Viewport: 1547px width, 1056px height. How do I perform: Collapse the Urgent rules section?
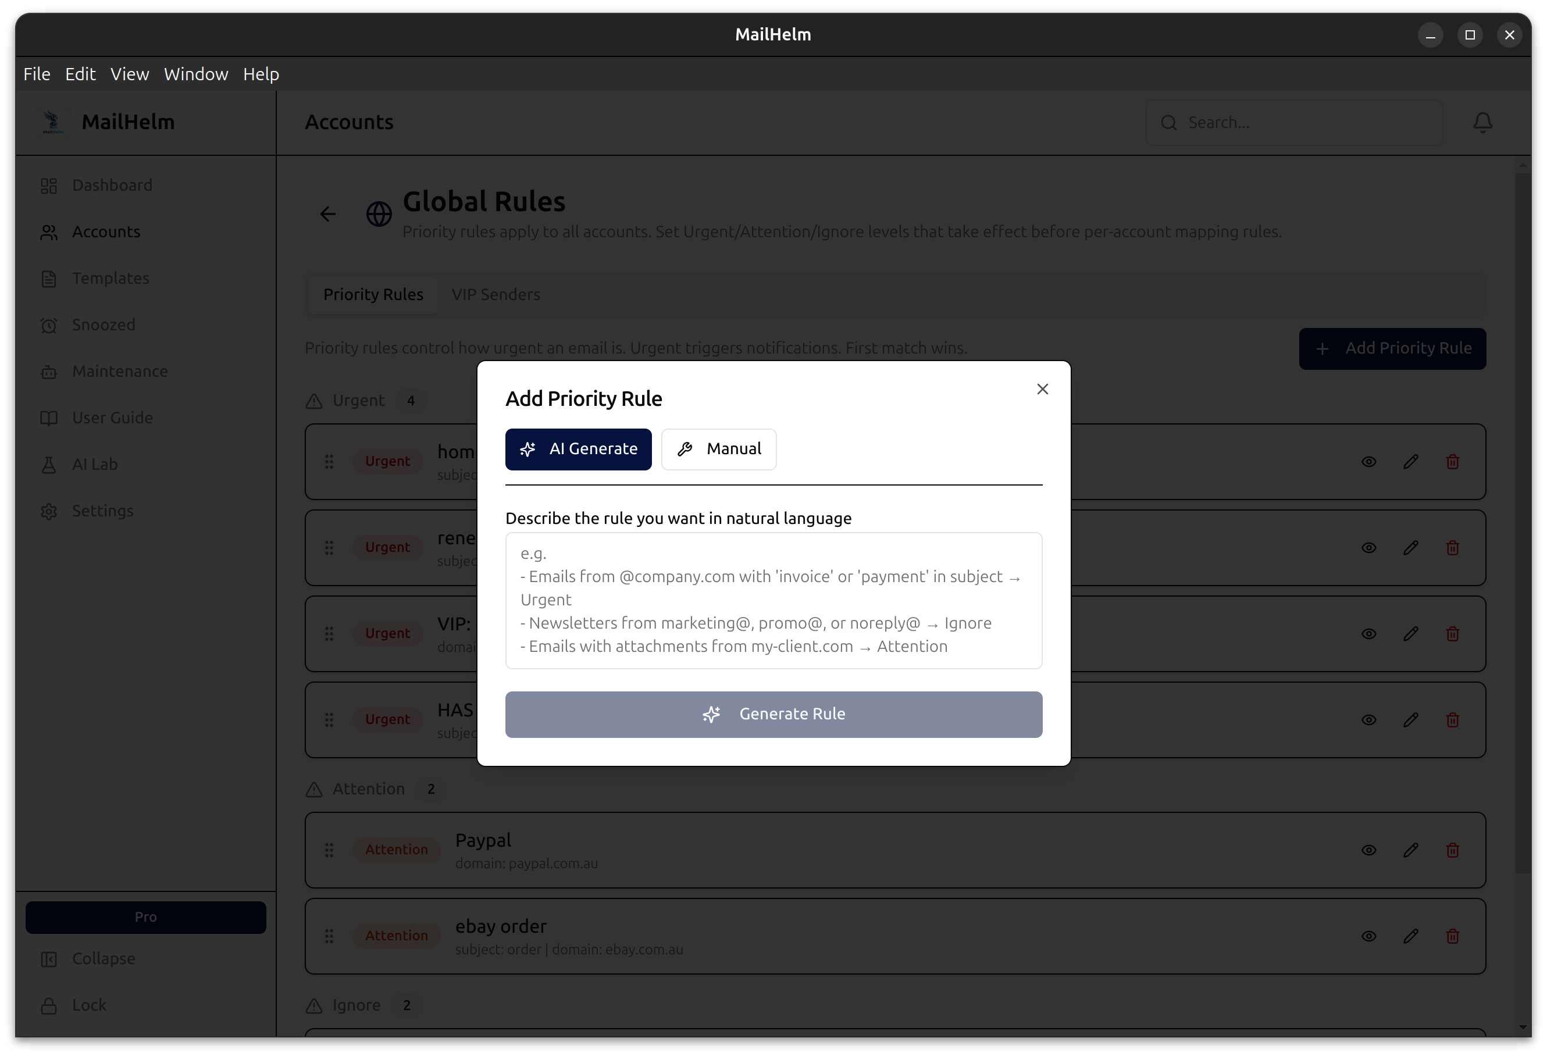358,401
